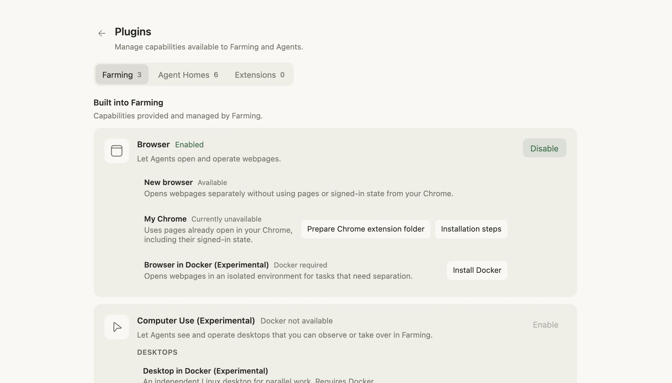
Task: Click 'Desktop in Docker (Experimental)' title
Action: tap(205, 371)
